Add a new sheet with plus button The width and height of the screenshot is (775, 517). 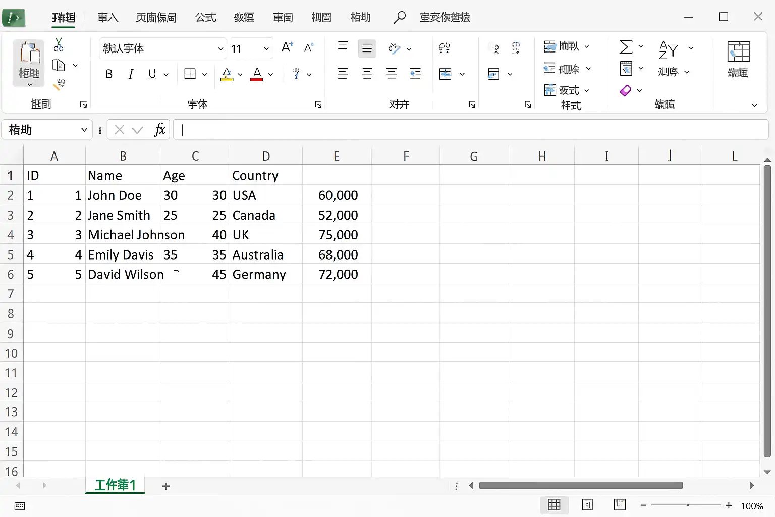point(166,486)
